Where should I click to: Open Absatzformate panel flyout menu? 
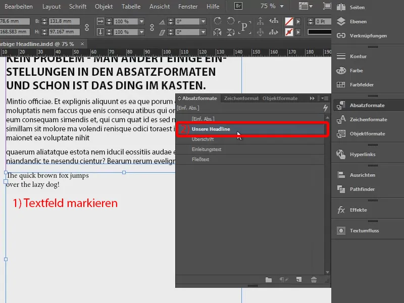point(325,98)
